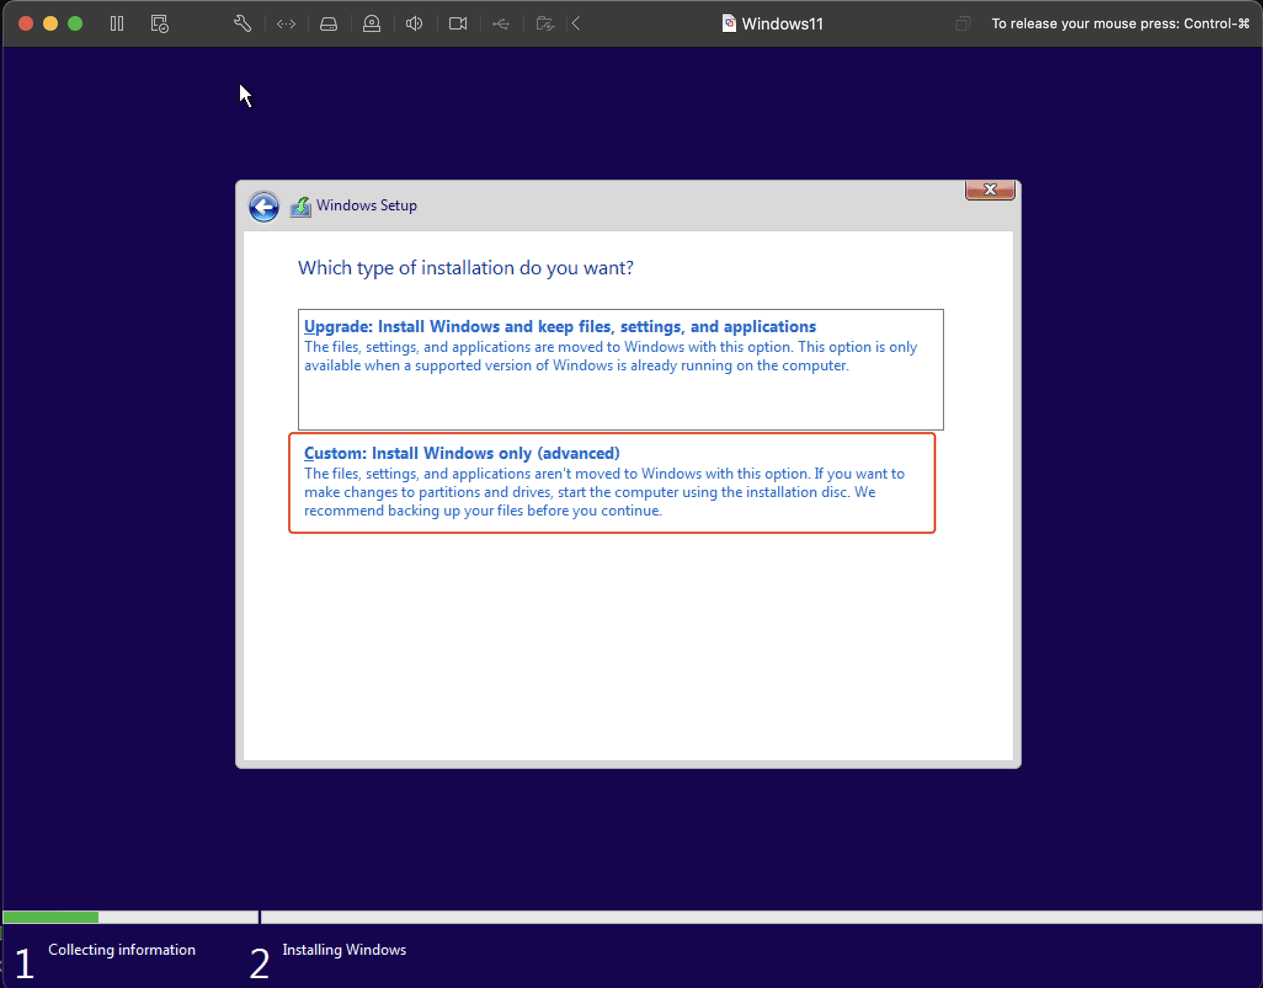Click the green setup progress bar
Screen dimensions: 1263x988
click(x=51, y=917)
